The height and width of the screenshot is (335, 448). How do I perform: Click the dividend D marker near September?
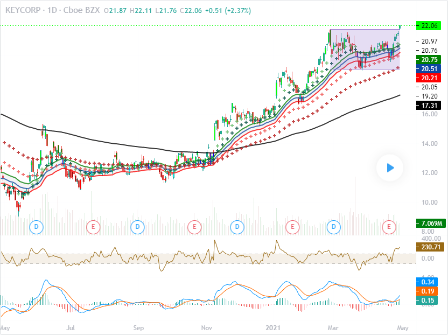[x=138, y=227]
